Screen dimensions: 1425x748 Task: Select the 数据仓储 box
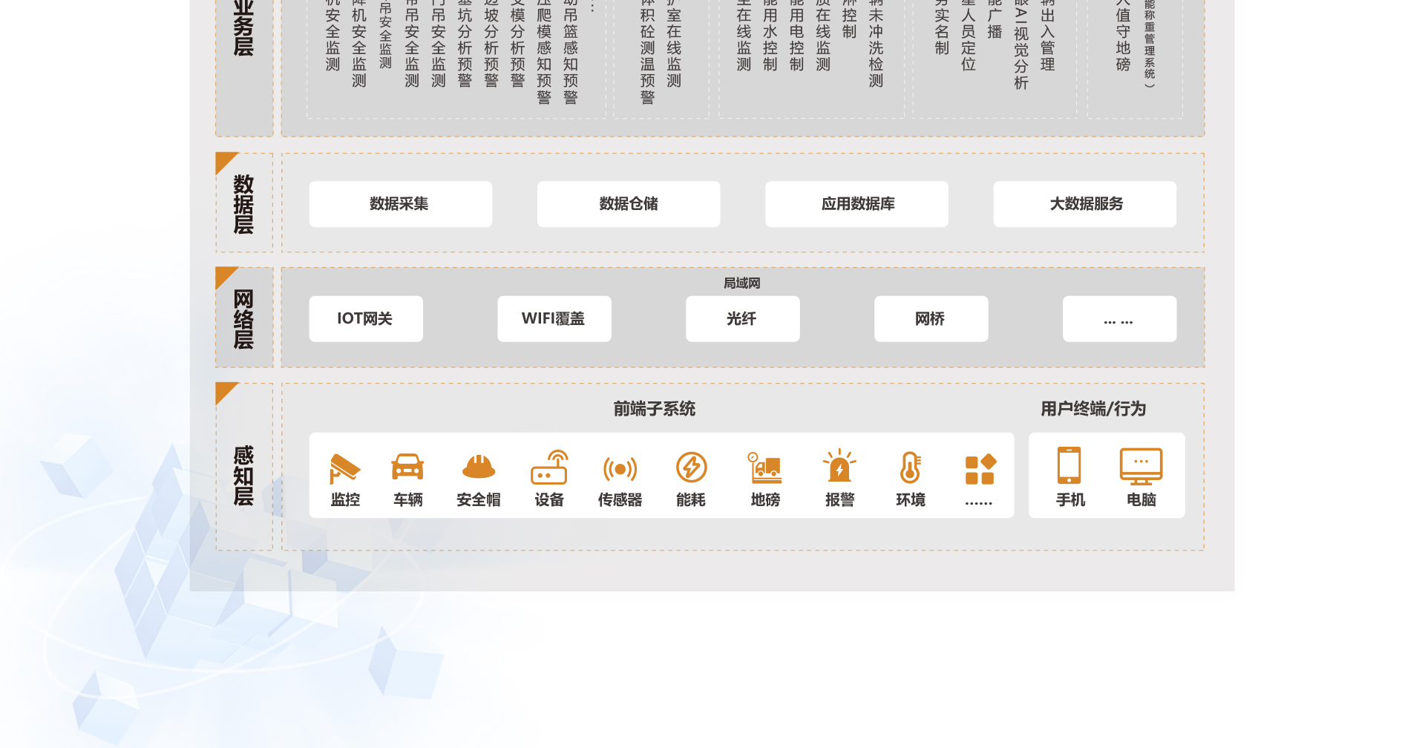(628, 204)
